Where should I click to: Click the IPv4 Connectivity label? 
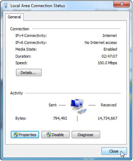tap(31, 36)
